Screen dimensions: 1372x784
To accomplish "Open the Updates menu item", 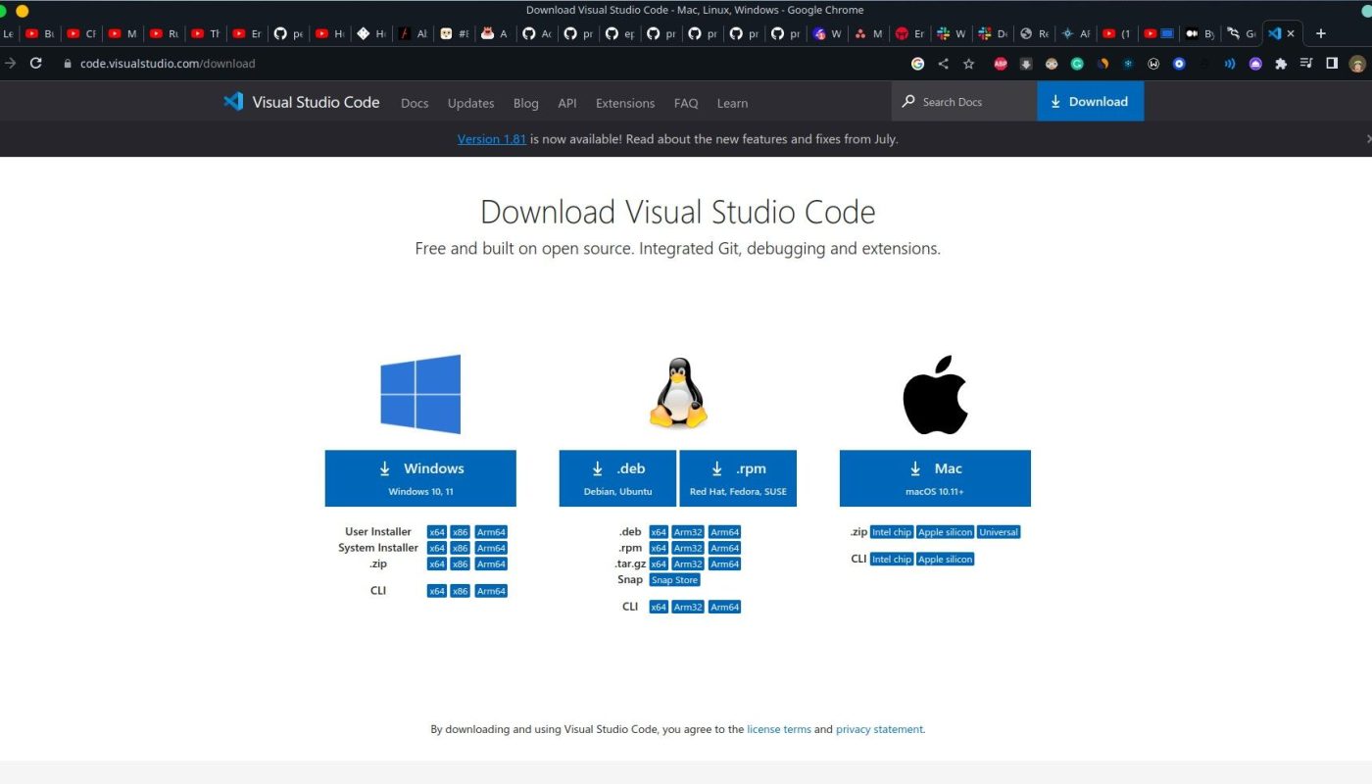I will 471,103.
